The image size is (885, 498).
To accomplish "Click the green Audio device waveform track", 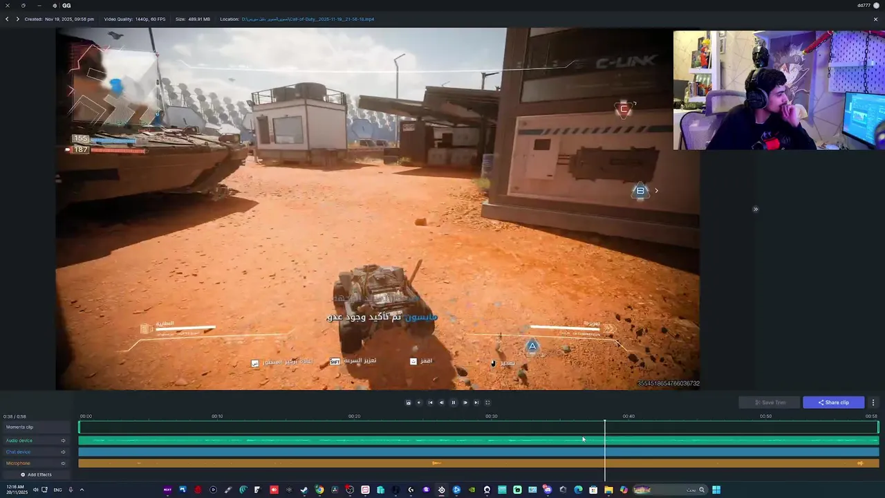I will tap(478, 441).
